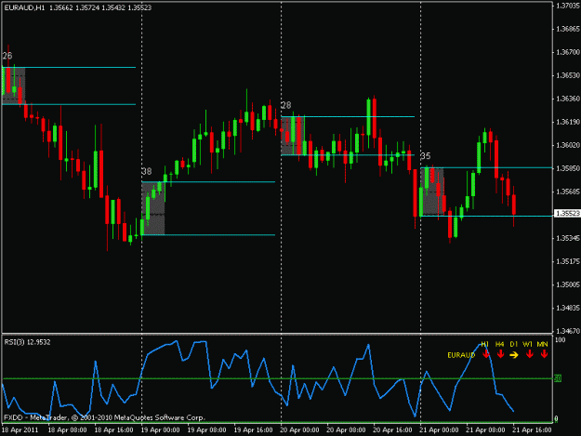Click the 1.35005 price axis label
581x436 pixels.
(568, 284)
